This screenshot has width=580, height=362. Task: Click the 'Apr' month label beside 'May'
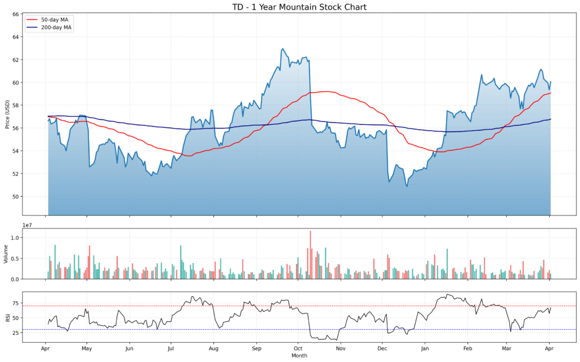pyautogui.click(x=45, y=348)
